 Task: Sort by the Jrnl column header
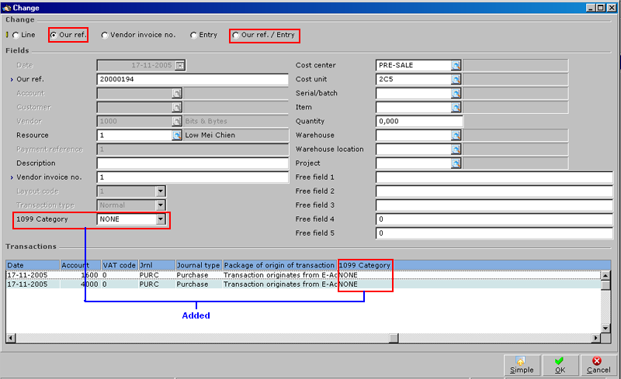[x=157, y=265]
